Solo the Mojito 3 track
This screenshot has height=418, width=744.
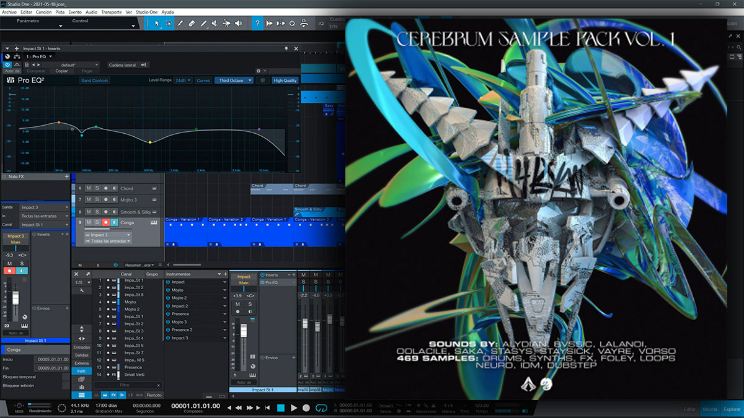[x=97, y=200]
